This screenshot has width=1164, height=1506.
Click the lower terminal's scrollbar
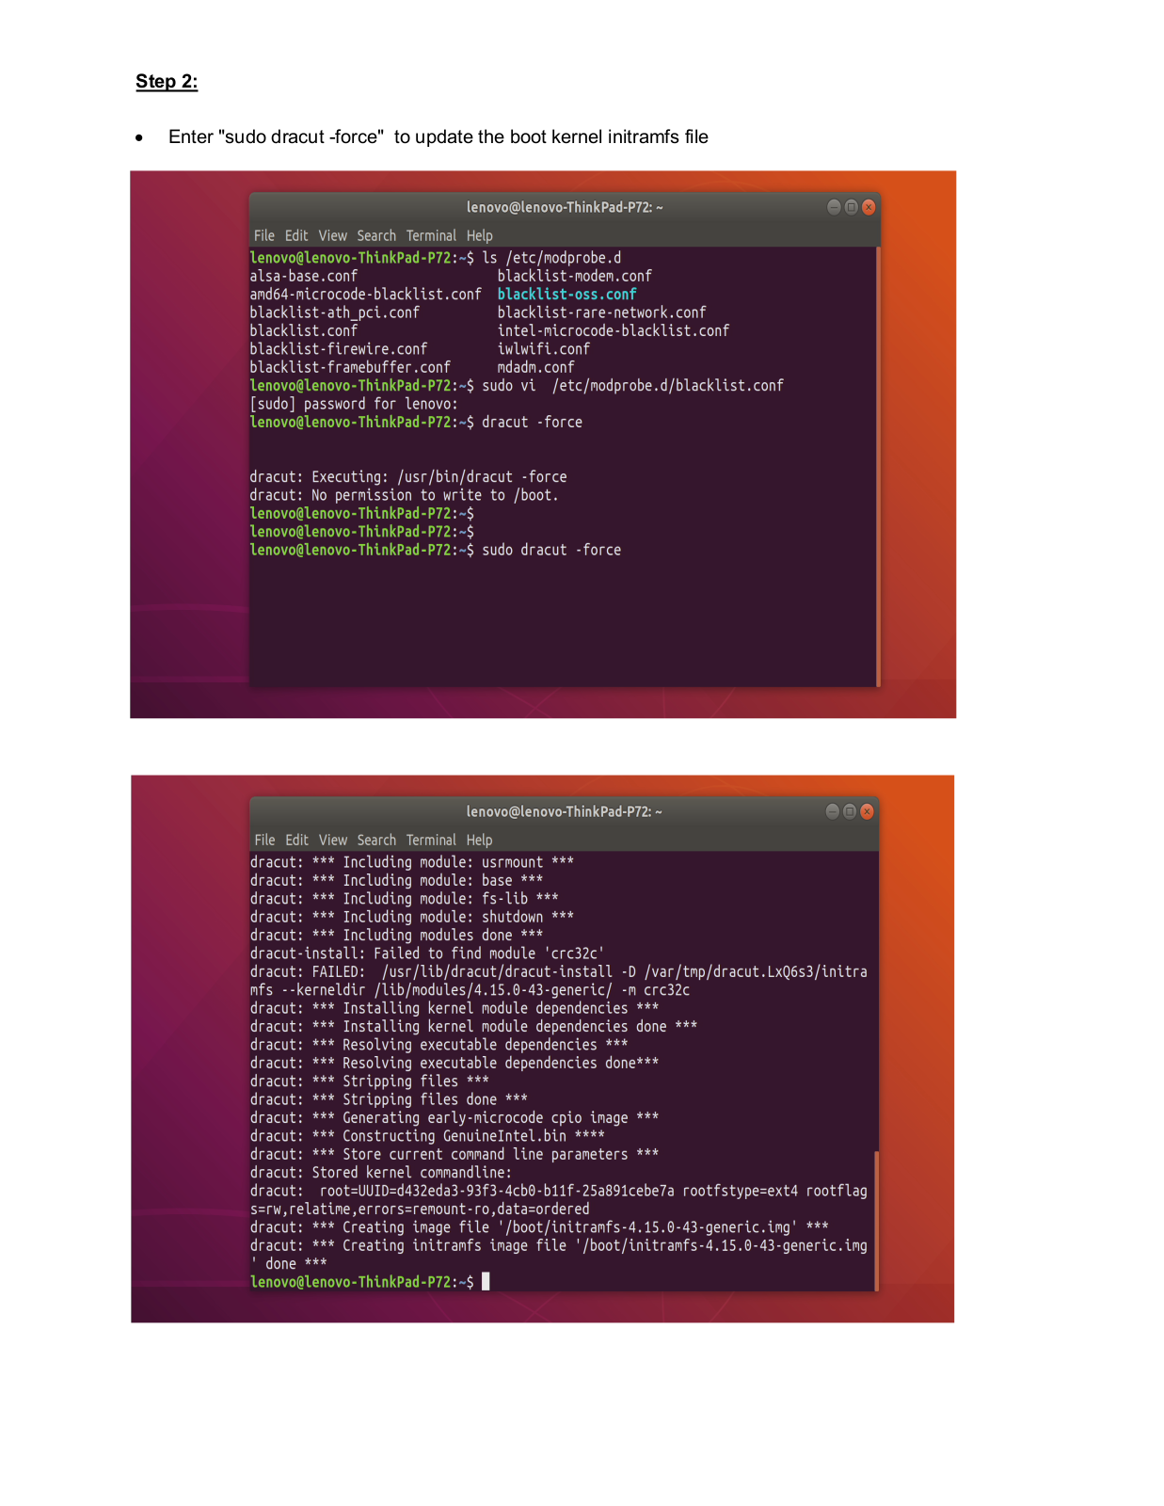[877, 1220]
